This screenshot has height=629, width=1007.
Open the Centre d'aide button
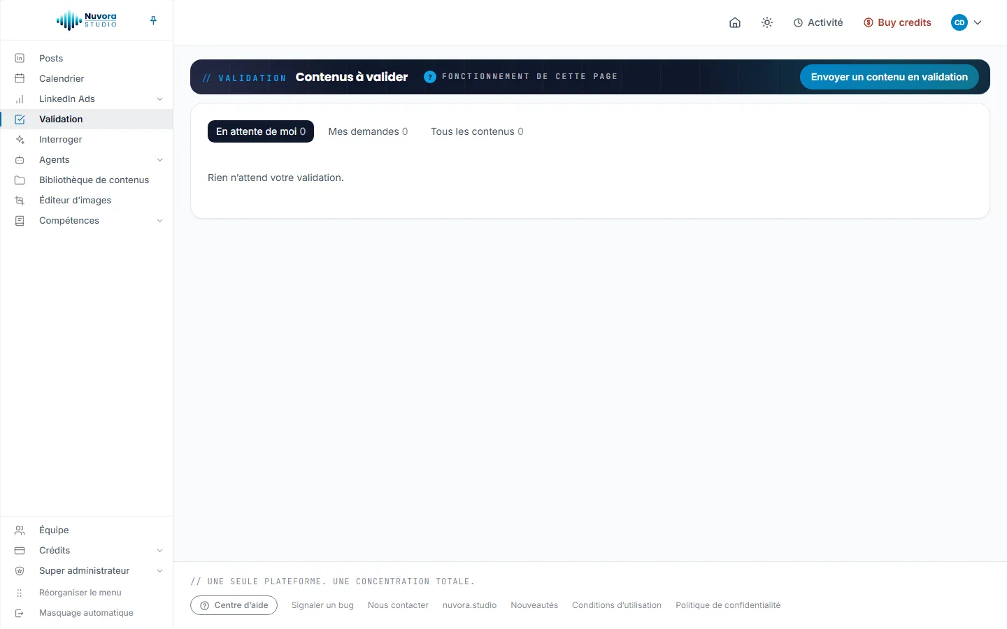click(x=234, y=605)
